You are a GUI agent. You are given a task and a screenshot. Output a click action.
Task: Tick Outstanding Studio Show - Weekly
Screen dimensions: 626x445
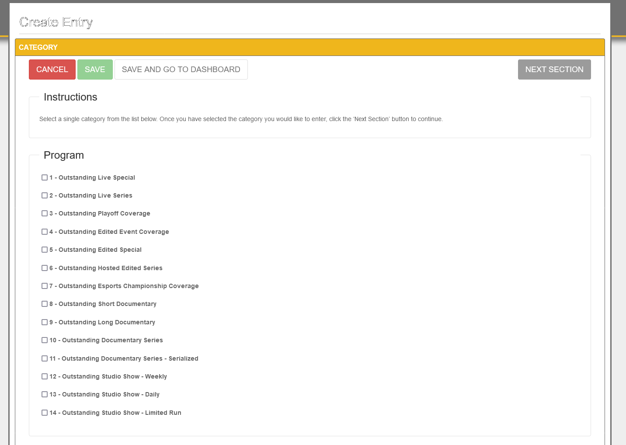point(45,376)
